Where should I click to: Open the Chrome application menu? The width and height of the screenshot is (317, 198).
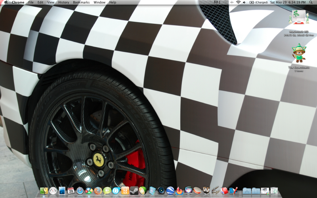pos(18,2)
